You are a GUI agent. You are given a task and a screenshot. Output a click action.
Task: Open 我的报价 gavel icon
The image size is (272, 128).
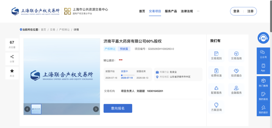263,108
